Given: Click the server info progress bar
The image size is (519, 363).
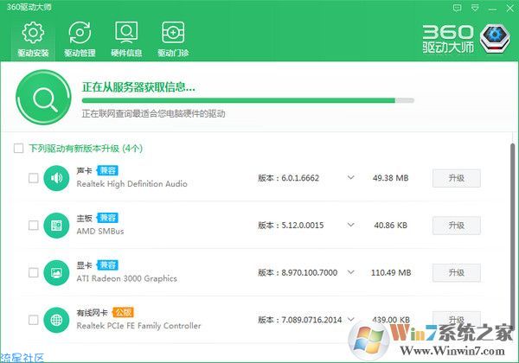Looking at the screenshot, I should click(x=248, y=100).
